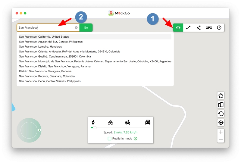The height and width of the screenshot is (163, 241).
Task: Zoom in the map with plus
Action: (221, 132)
